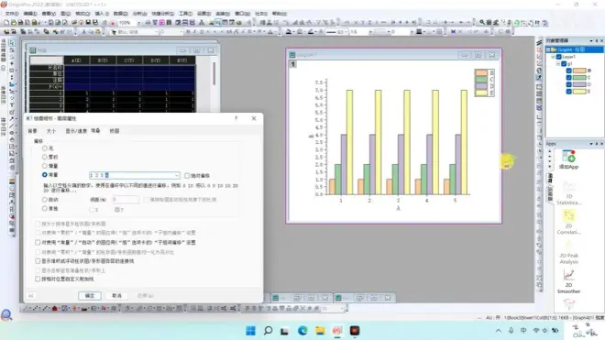Open the constant offset value dropdown
The width and height of the screenshot is (605, 340).
(x=177, y=175)
